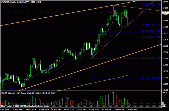Select the 'Up Trend 71 1.2744' label

click(x=151, y=78)
